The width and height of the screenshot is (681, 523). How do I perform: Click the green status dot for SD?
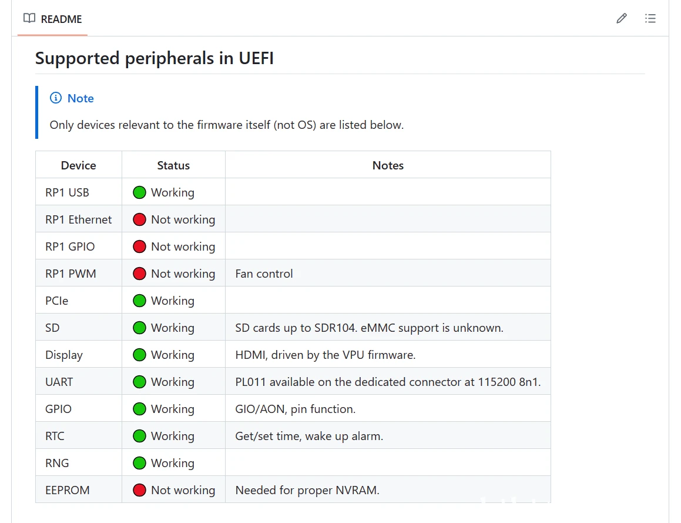click(139, 328)
